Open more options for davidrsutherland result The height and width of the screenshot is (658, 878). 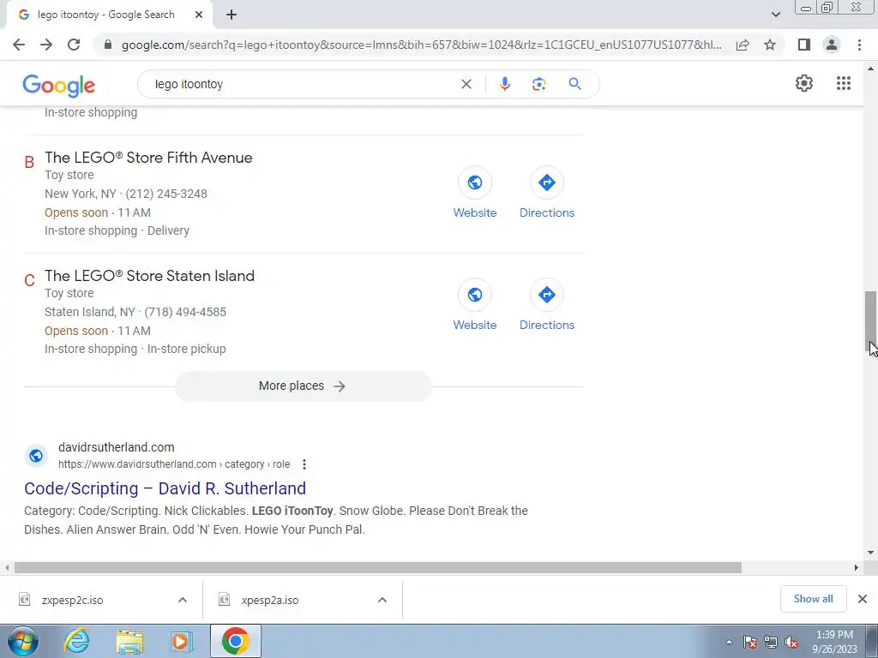[304, 464]
